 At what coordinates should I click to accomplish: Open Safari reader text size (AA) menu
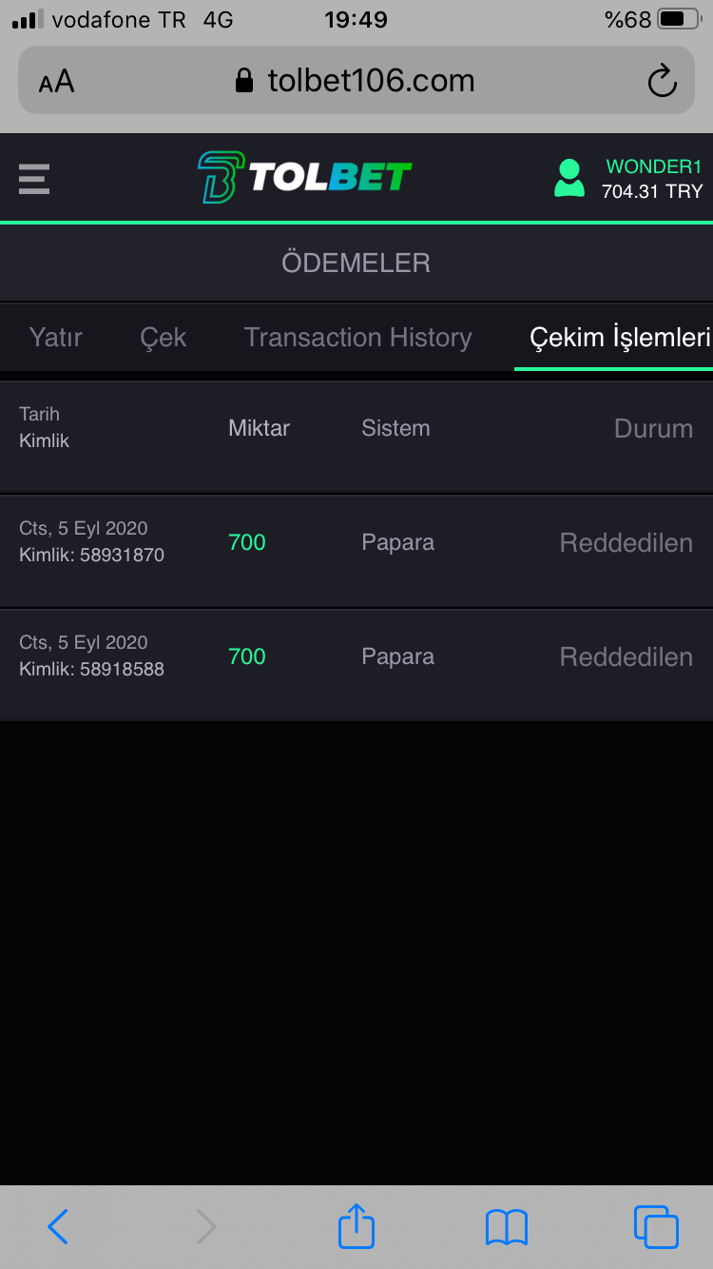pyautogui.click(x=56, y=82)
